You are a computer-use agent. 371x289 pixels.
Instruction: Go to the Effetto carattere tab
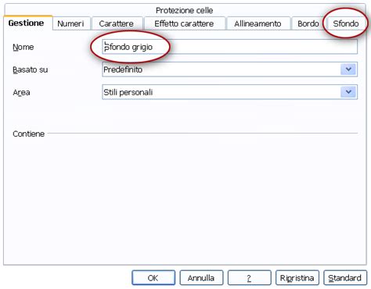tap(184, 23)
